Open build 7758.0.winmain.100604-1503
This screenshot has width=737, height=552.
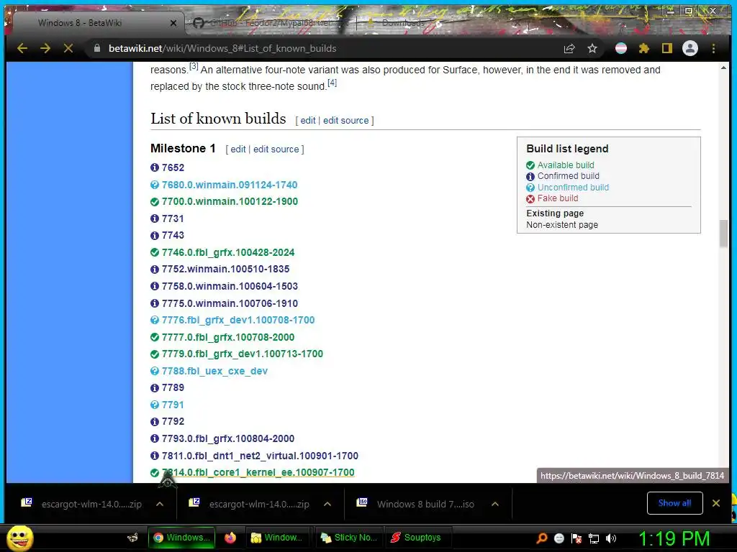click(x=230, y=286)
